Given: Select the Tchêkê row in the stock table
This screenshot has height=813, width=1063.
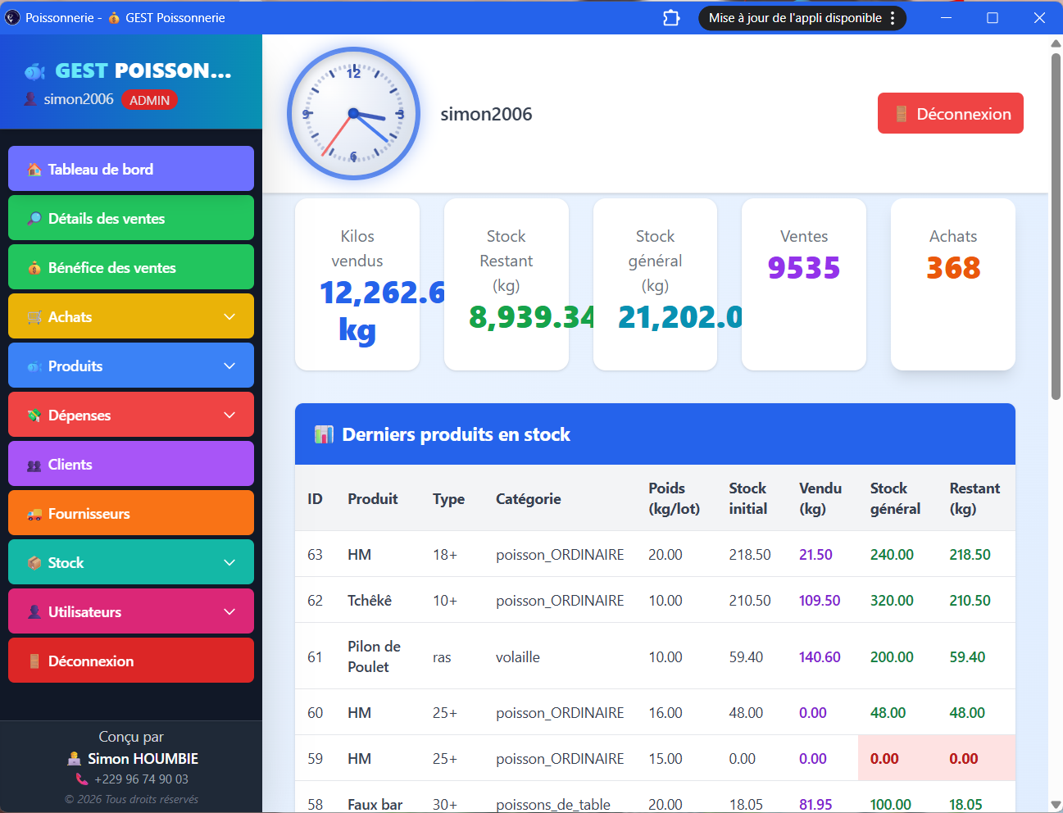Looking at the screenshot, I should pyautogui.click(x=574, y=600).
